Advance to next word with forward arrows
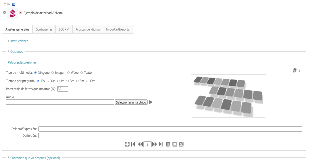 (155, 144)
